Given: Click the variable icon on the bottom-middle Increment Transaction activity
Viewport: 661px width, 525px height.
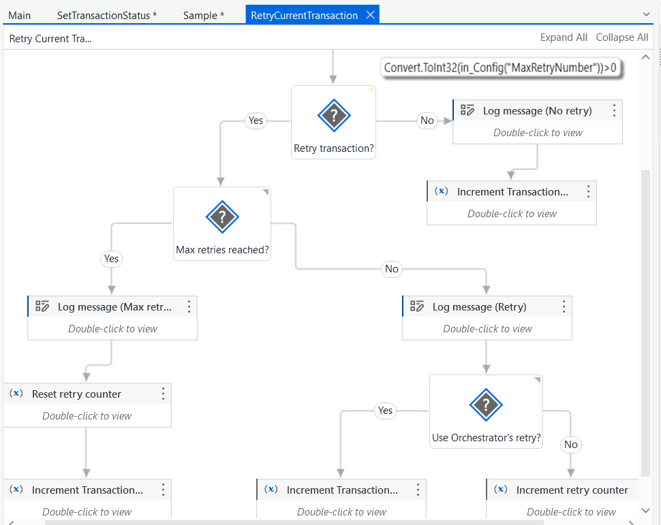Looking at the screenshot, I should pyautogui.click(x=271, y=490).
